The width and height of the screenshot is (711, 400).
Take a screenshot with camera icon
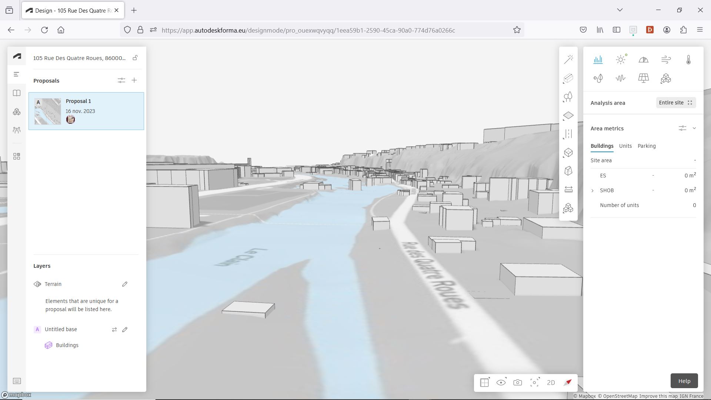(517, 383)
